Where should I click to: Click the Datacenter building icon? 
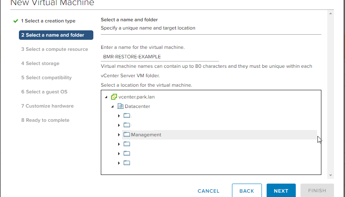click(x=121, y=106)
